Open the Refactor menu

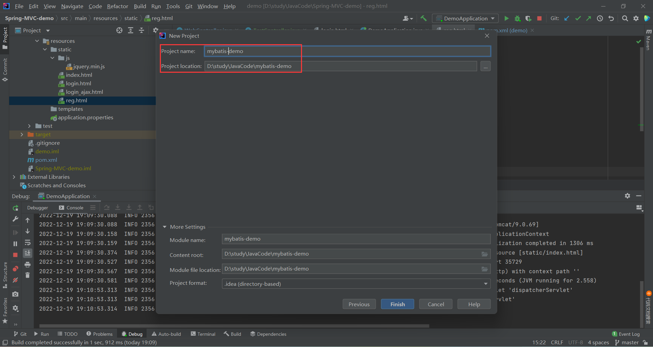tap(117, 6)
